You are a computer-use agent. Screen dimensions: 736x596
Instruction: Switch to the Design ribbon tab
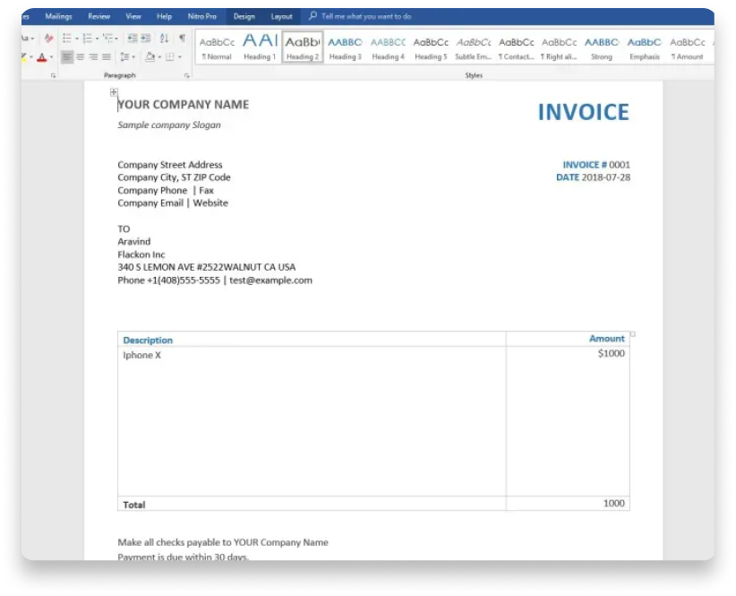[244, 16]
